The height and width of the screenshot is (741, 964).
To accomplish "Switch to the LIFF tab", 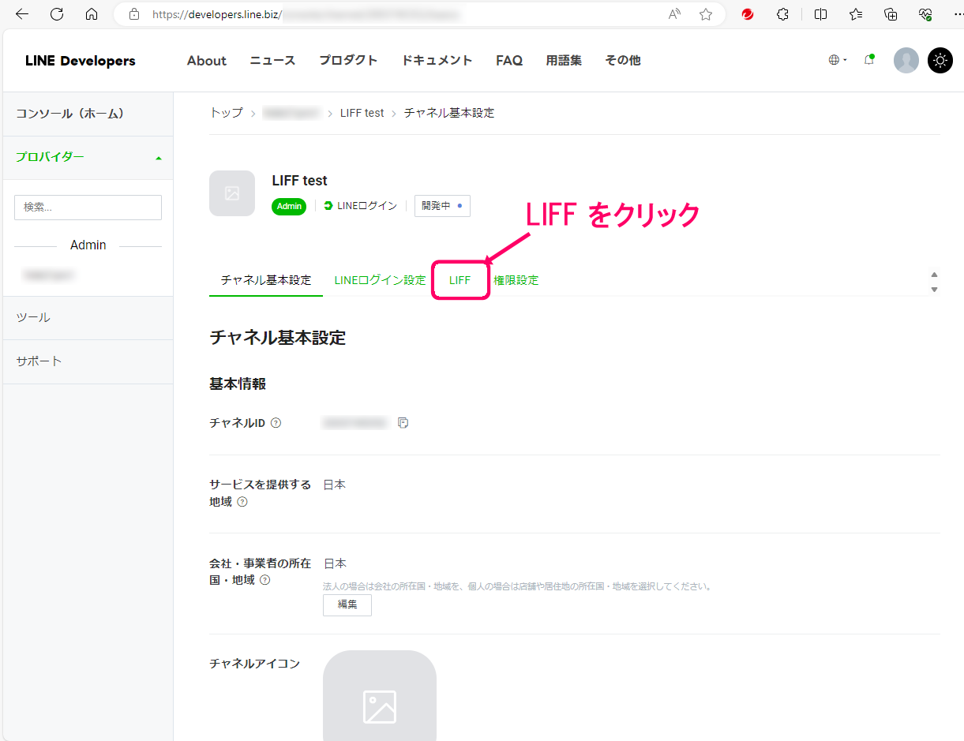I will coord(460,279).
